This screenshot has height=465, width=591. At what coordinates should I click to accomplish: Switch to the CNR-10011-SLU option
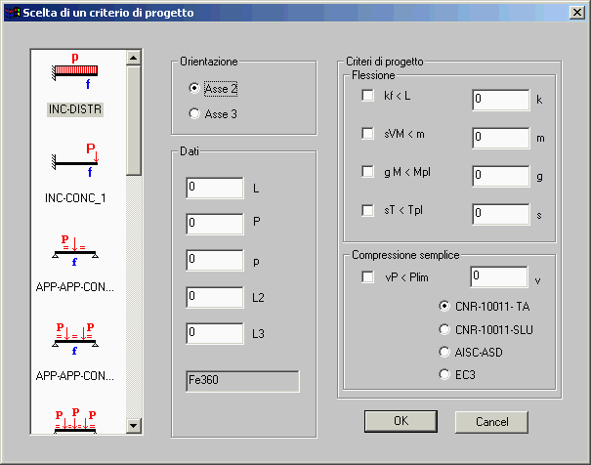pos(445,329)
